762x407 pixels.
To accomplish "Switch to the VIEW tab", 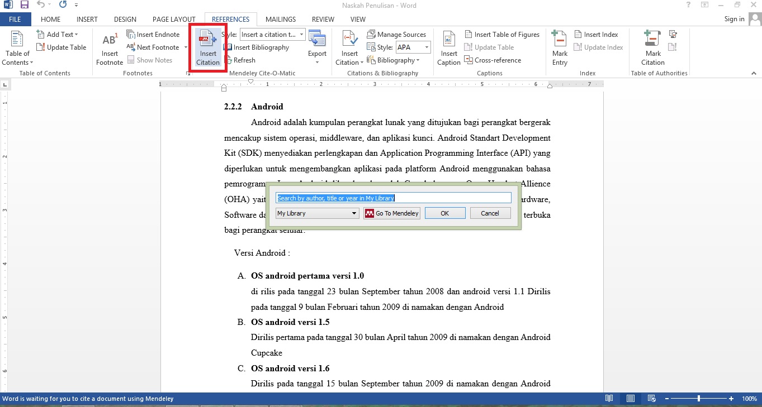I will click(358, 19).
